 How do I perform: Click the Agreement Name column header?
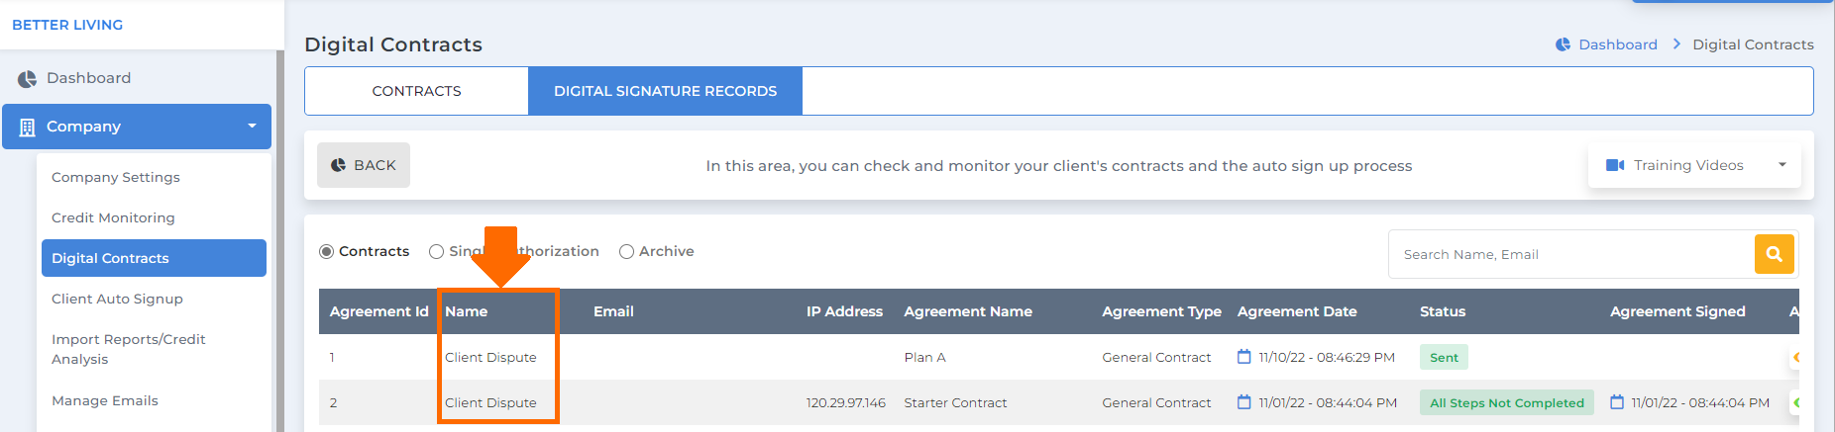[968, 311]
